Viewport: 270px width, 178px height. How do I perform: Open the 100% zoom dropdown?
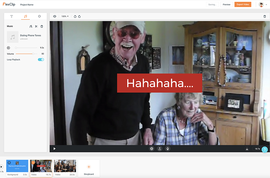(x=65, y=16)
